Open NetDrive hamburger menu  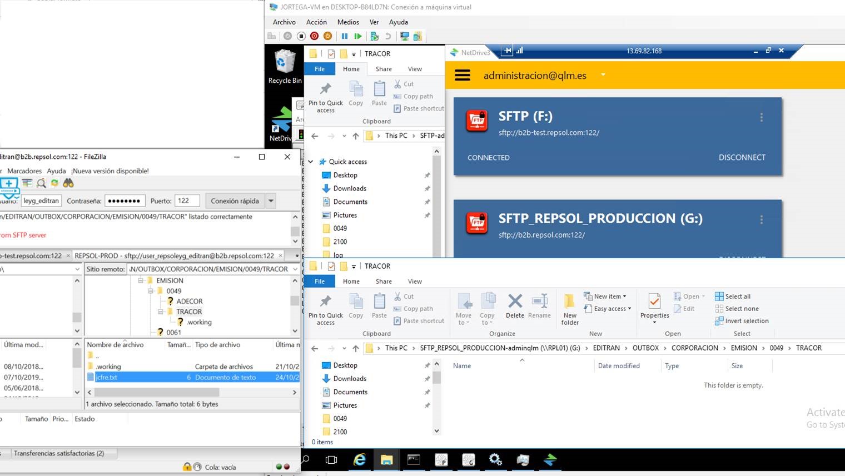coord(463,76)
